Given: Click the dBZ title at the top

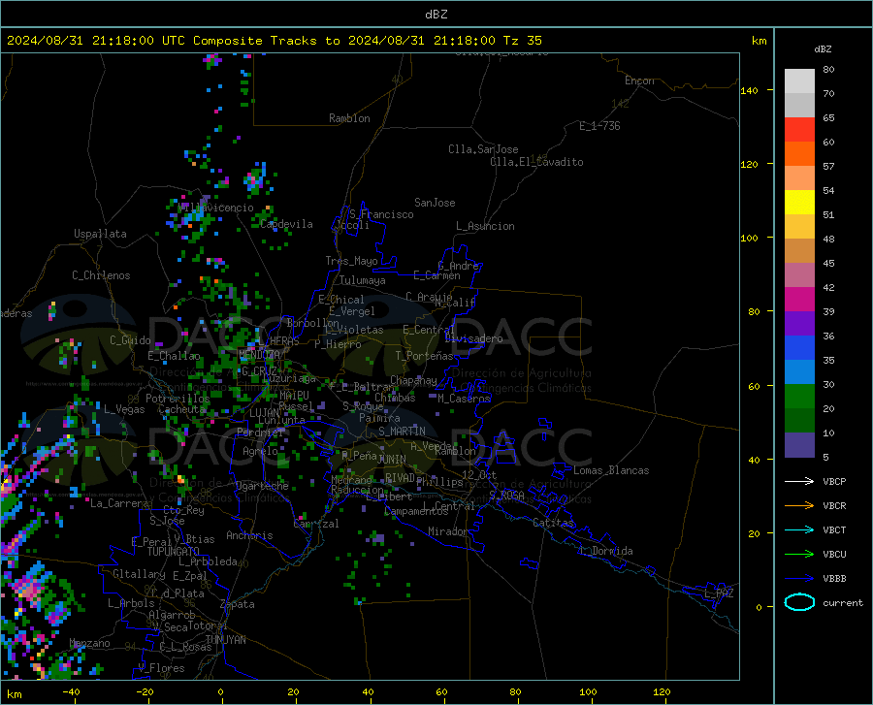Looking at the screenshot, I should (x=436, y=15).
